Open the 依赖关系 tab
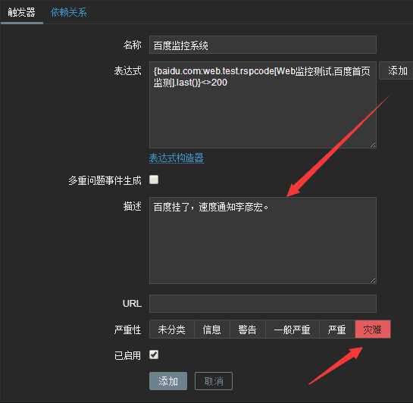Screen dimensions: 413x403 click(x=68, y=12)
